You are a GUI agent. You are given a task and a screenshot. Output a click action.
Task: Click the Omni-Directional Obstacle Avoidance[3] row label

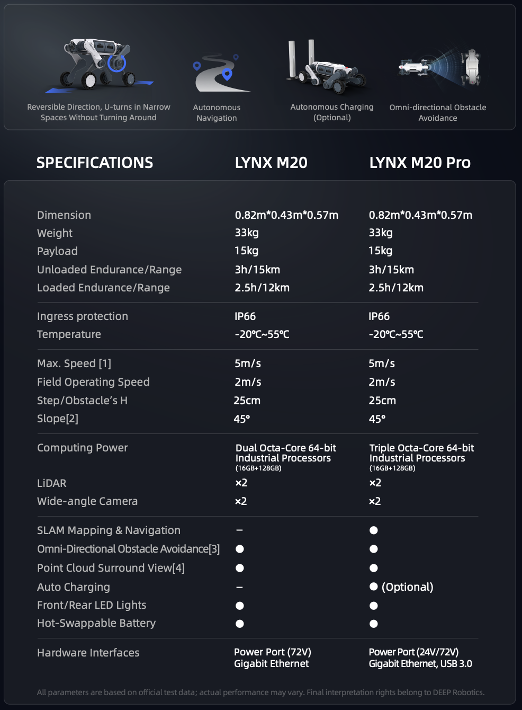pyautogui.click(x=128, y=549)
